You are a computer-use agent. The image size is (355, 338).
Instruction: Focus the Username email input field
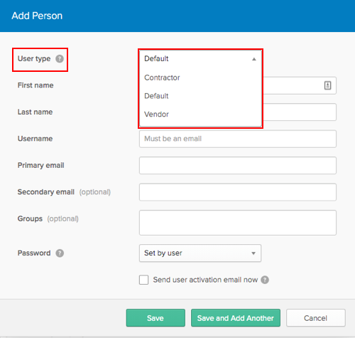pyautogui.click(x=238, y=139)
